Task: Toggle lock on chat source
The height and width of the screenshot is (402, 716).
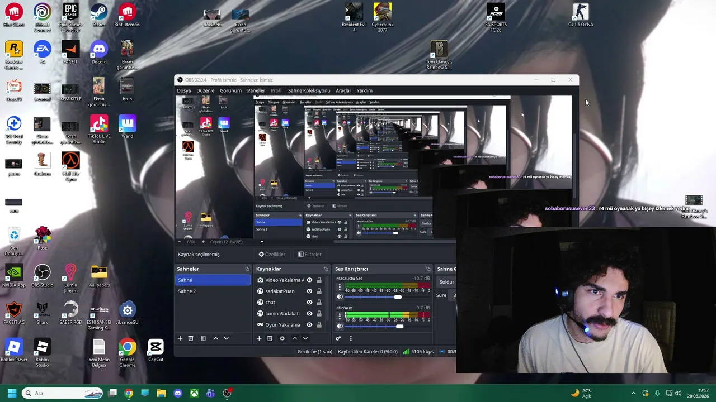Action: (x=319, y=303)
